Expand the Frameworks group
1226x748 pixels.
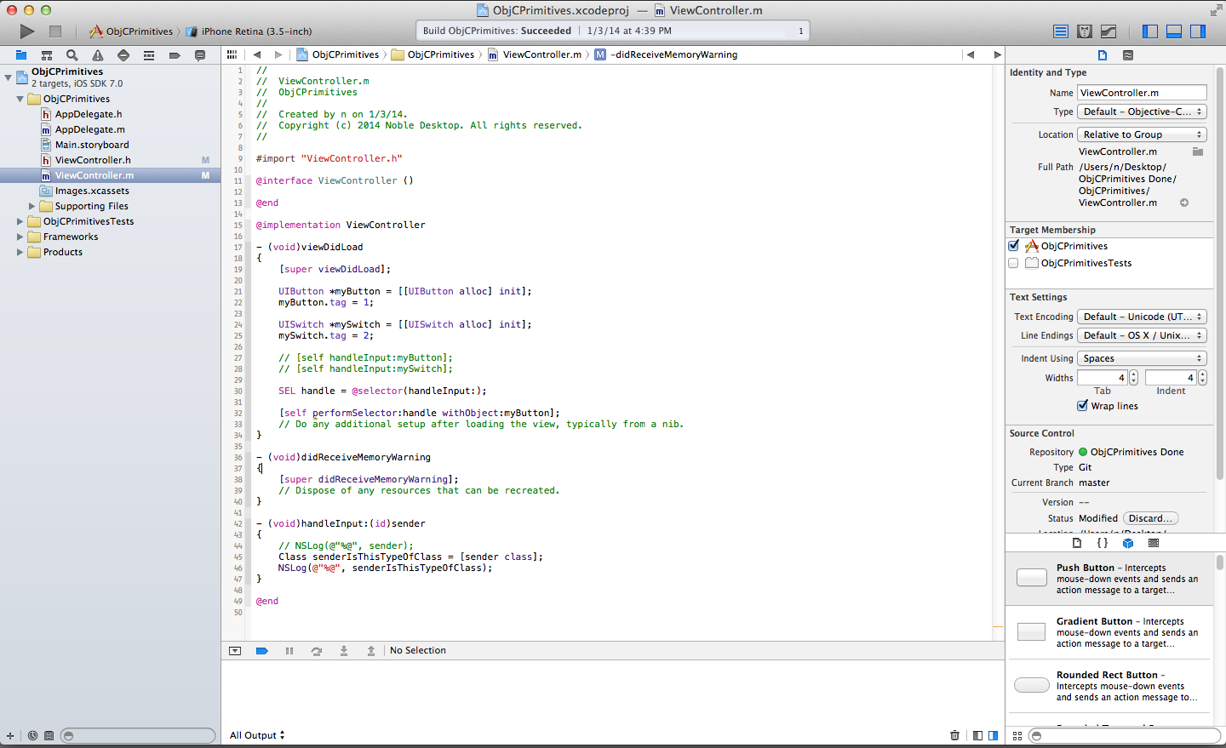[x=20, y=237]
